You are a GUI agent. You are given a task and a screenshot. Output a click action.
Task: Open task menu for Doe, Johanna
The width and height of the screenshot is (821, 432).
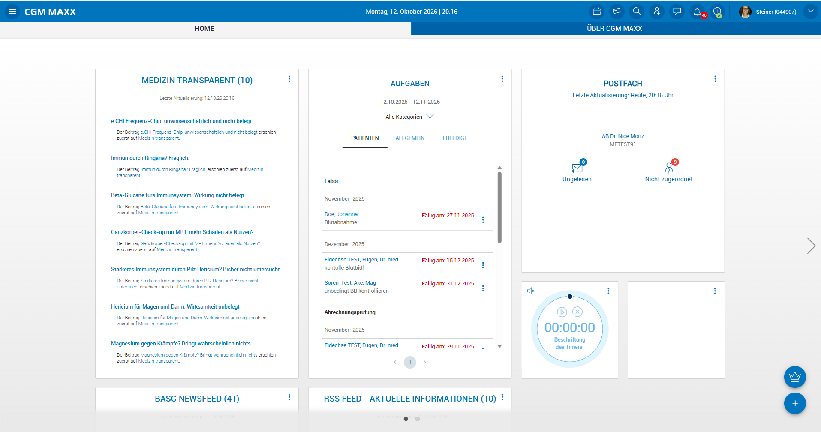483,220
